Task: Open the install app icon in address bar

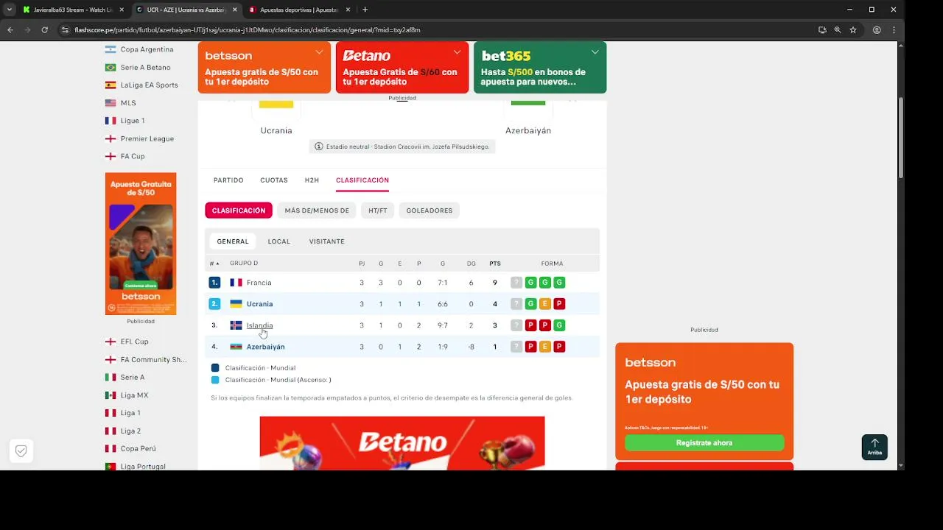Action: [822, 30]
